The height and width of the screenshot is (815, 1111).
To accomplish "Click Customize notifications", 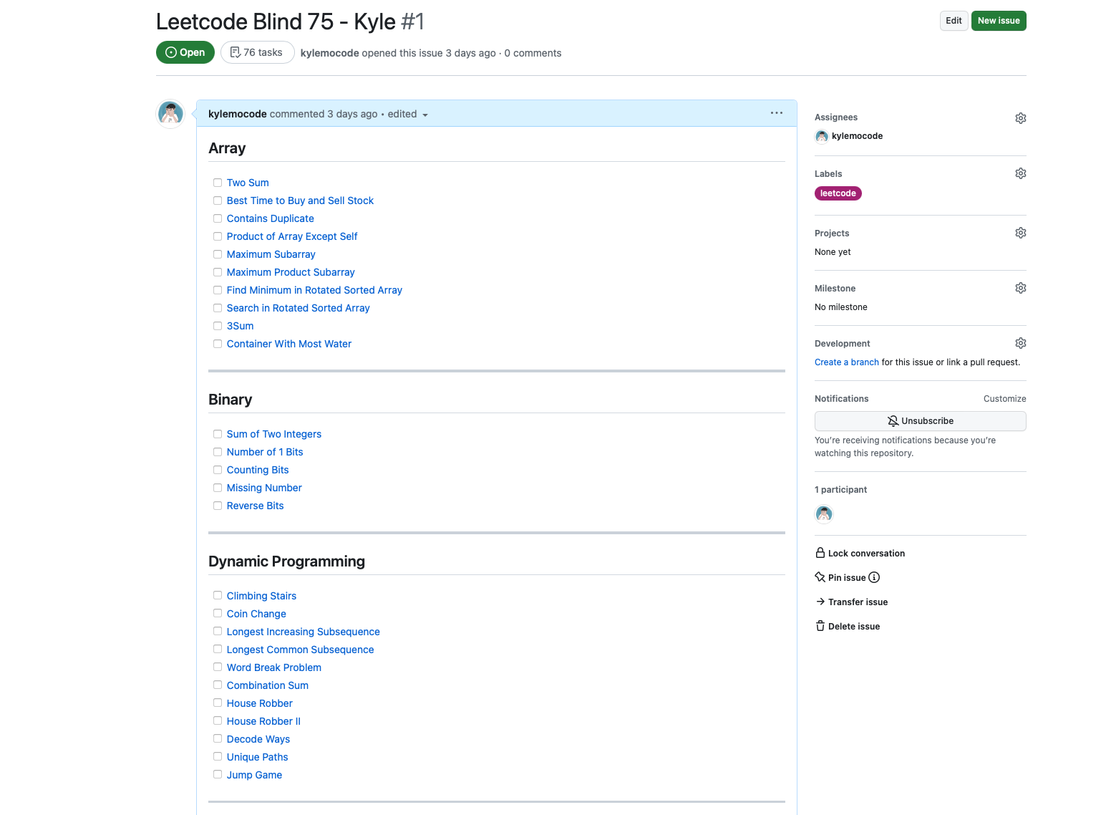I will tap(1004, 399).
